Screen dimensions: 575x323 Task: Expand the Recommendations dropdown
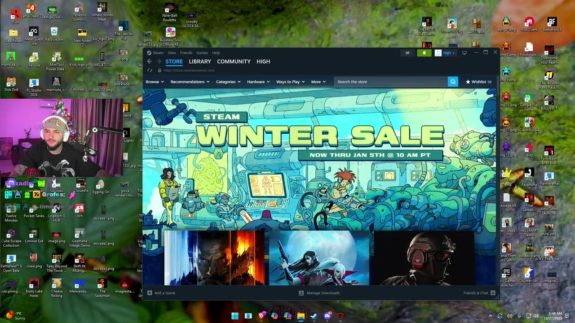coord(190,82)
